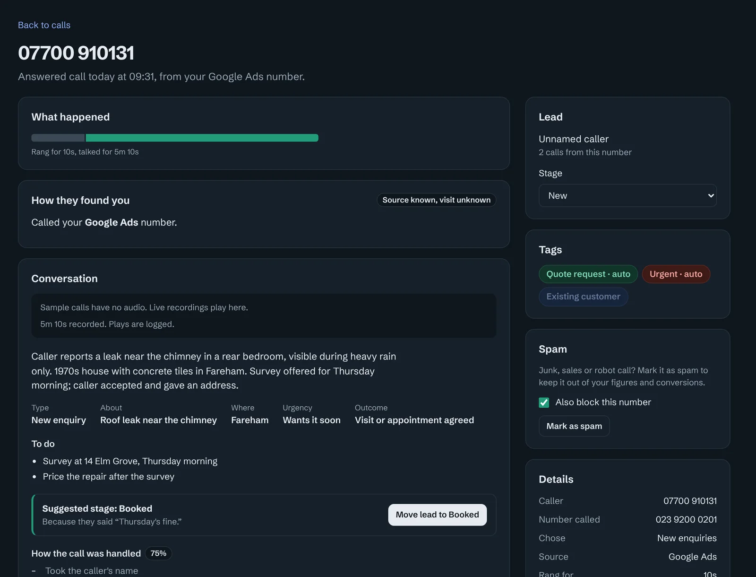The image size is (756, 577).
Task: Select the Quote request auto tag
Action: tap(588, 274)
